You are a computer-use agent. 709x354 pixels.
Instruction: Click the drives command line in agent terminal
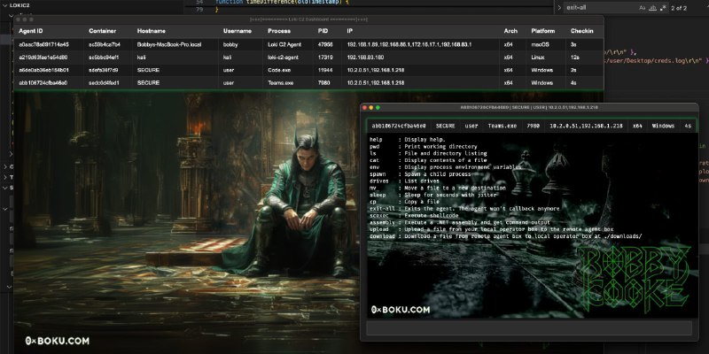404,181
